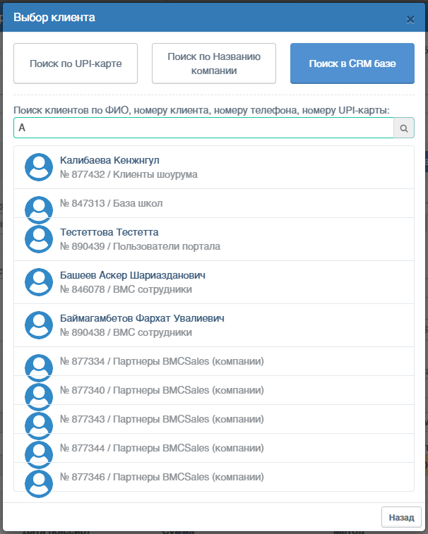This screenshot has height=534, width=428.
Task: Choose client name Башеев Аскер Шариазданович
Action: (x=133, y=275)
